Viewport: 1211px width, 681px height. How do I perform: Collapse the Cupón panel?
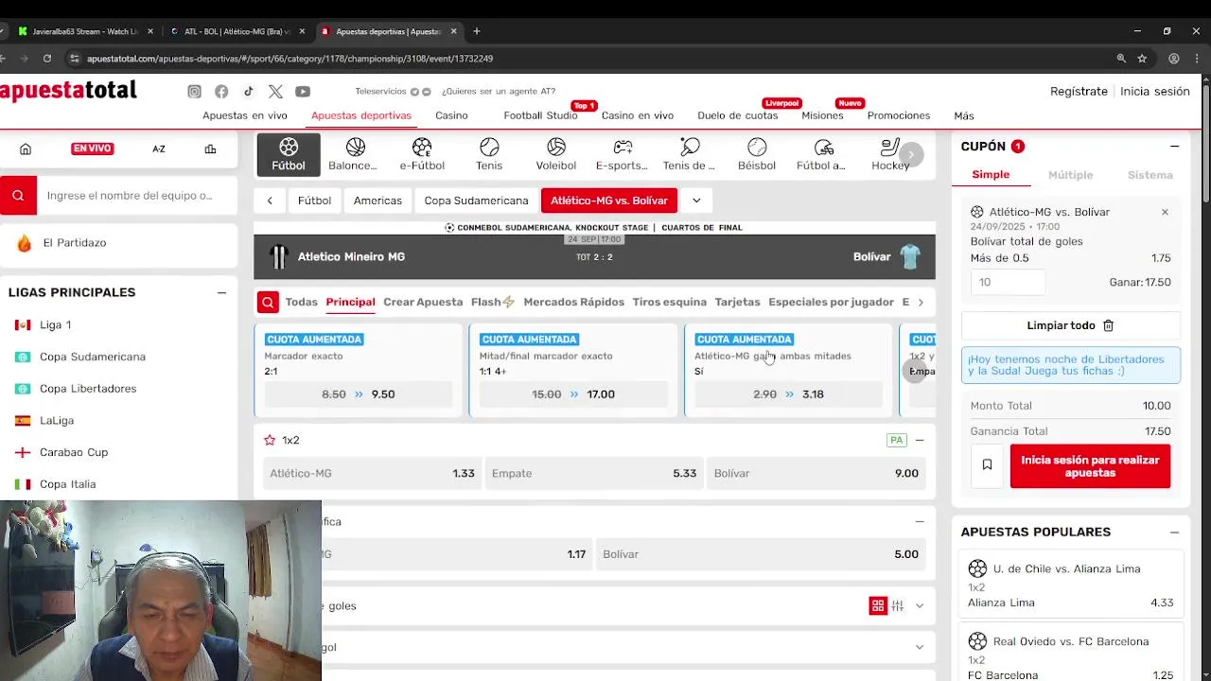1174,147
